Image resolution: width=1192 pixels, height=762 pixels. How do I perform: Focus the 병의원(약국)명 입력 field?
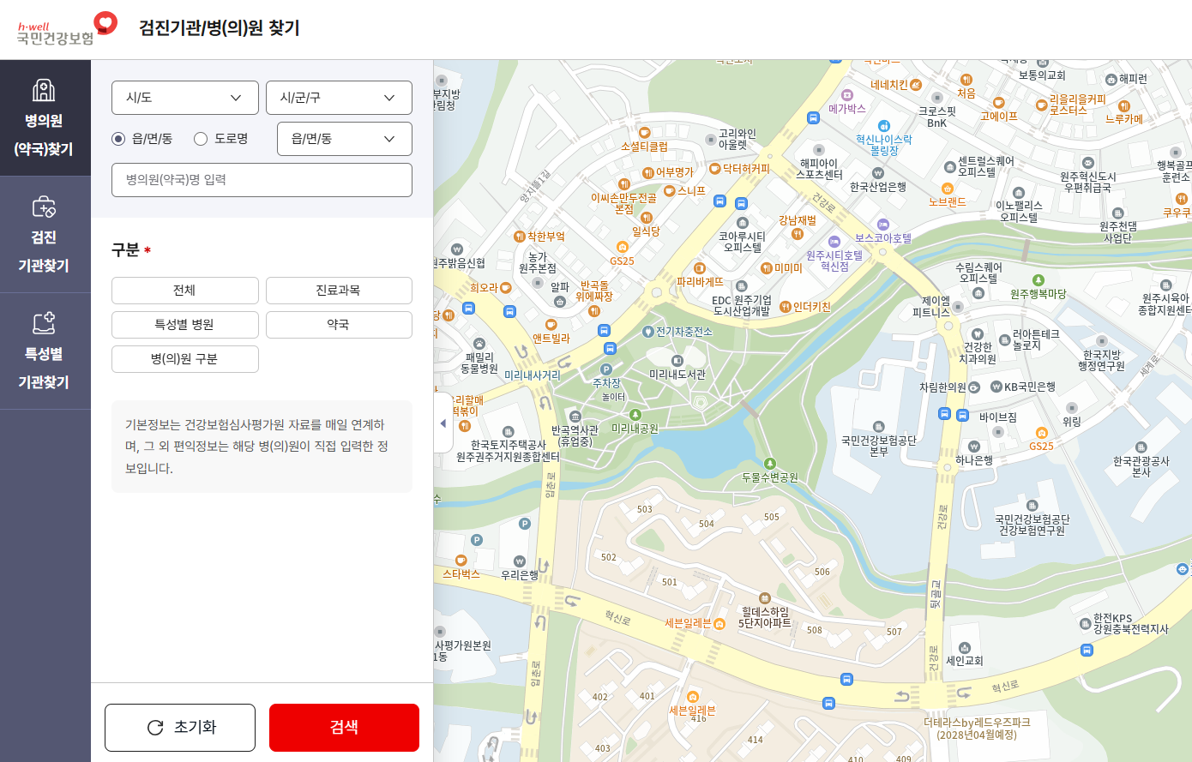point(262,180)
